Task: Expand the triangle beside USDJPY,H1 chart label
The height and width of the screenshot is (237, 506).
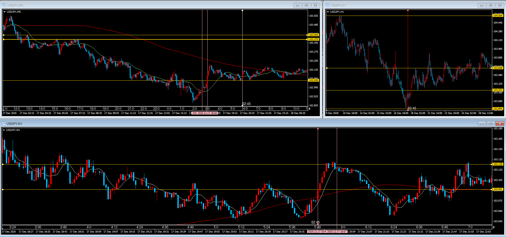Action: click(x=328, y=12)
